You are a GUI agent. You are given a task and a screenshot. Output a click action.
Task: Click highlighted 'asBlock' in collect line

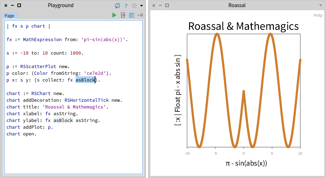pyautogui.click(x=85, y=80)
